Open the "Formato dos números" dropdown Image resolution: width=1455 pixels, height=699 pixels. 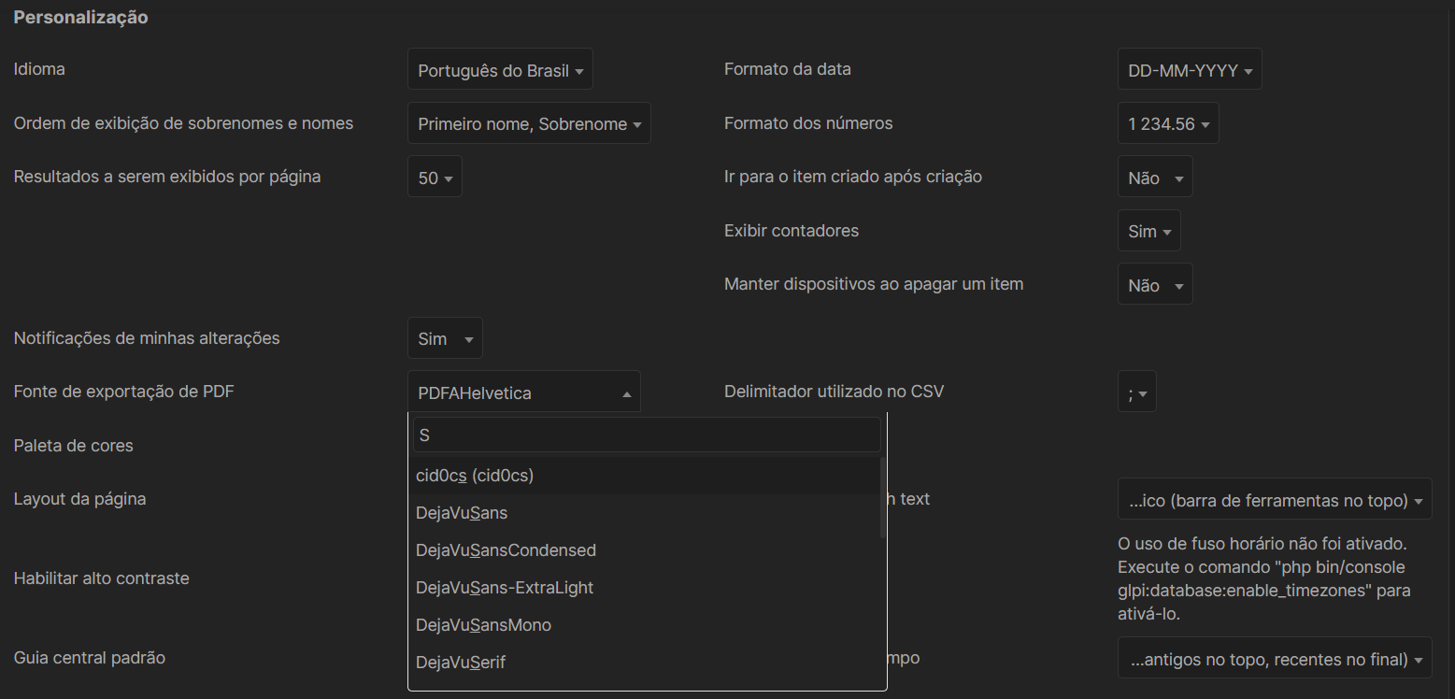(x=1166, y=122)
